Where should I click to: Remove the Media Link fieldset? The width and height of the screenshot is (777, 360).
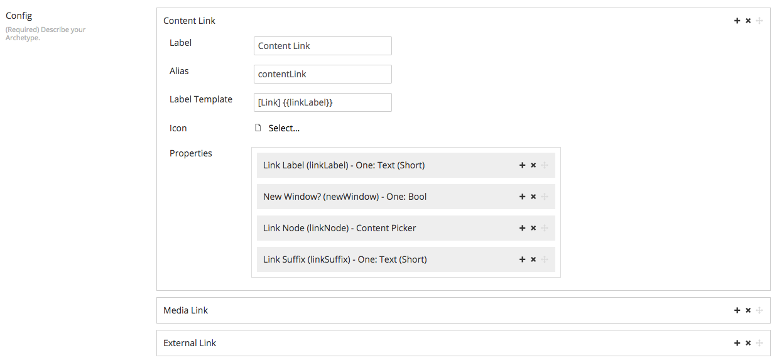pos(748,310)
